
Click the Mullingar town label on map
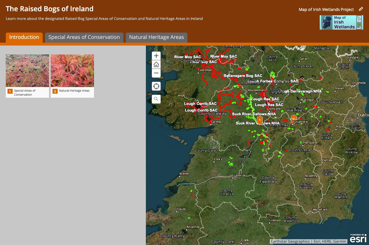tap(307, 100)
